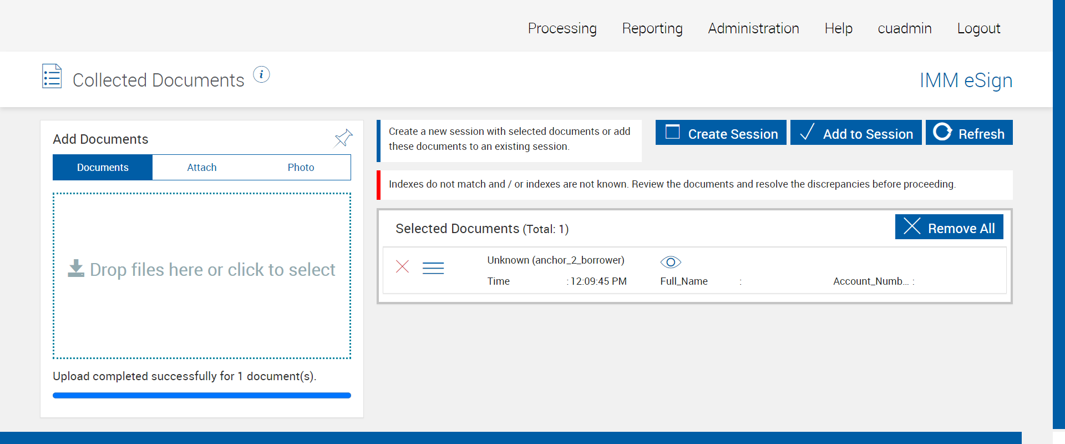Open the Processing menu
Screen dimensions: 1065x444
[562, 28]
